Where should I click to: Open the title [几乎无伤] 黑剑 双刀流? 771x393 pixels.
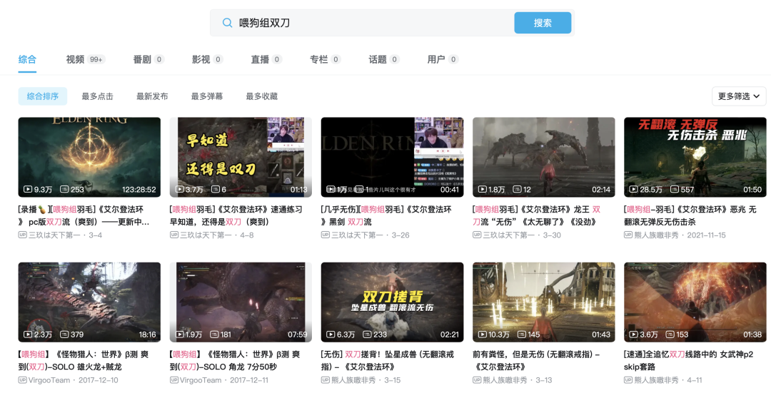386,215
